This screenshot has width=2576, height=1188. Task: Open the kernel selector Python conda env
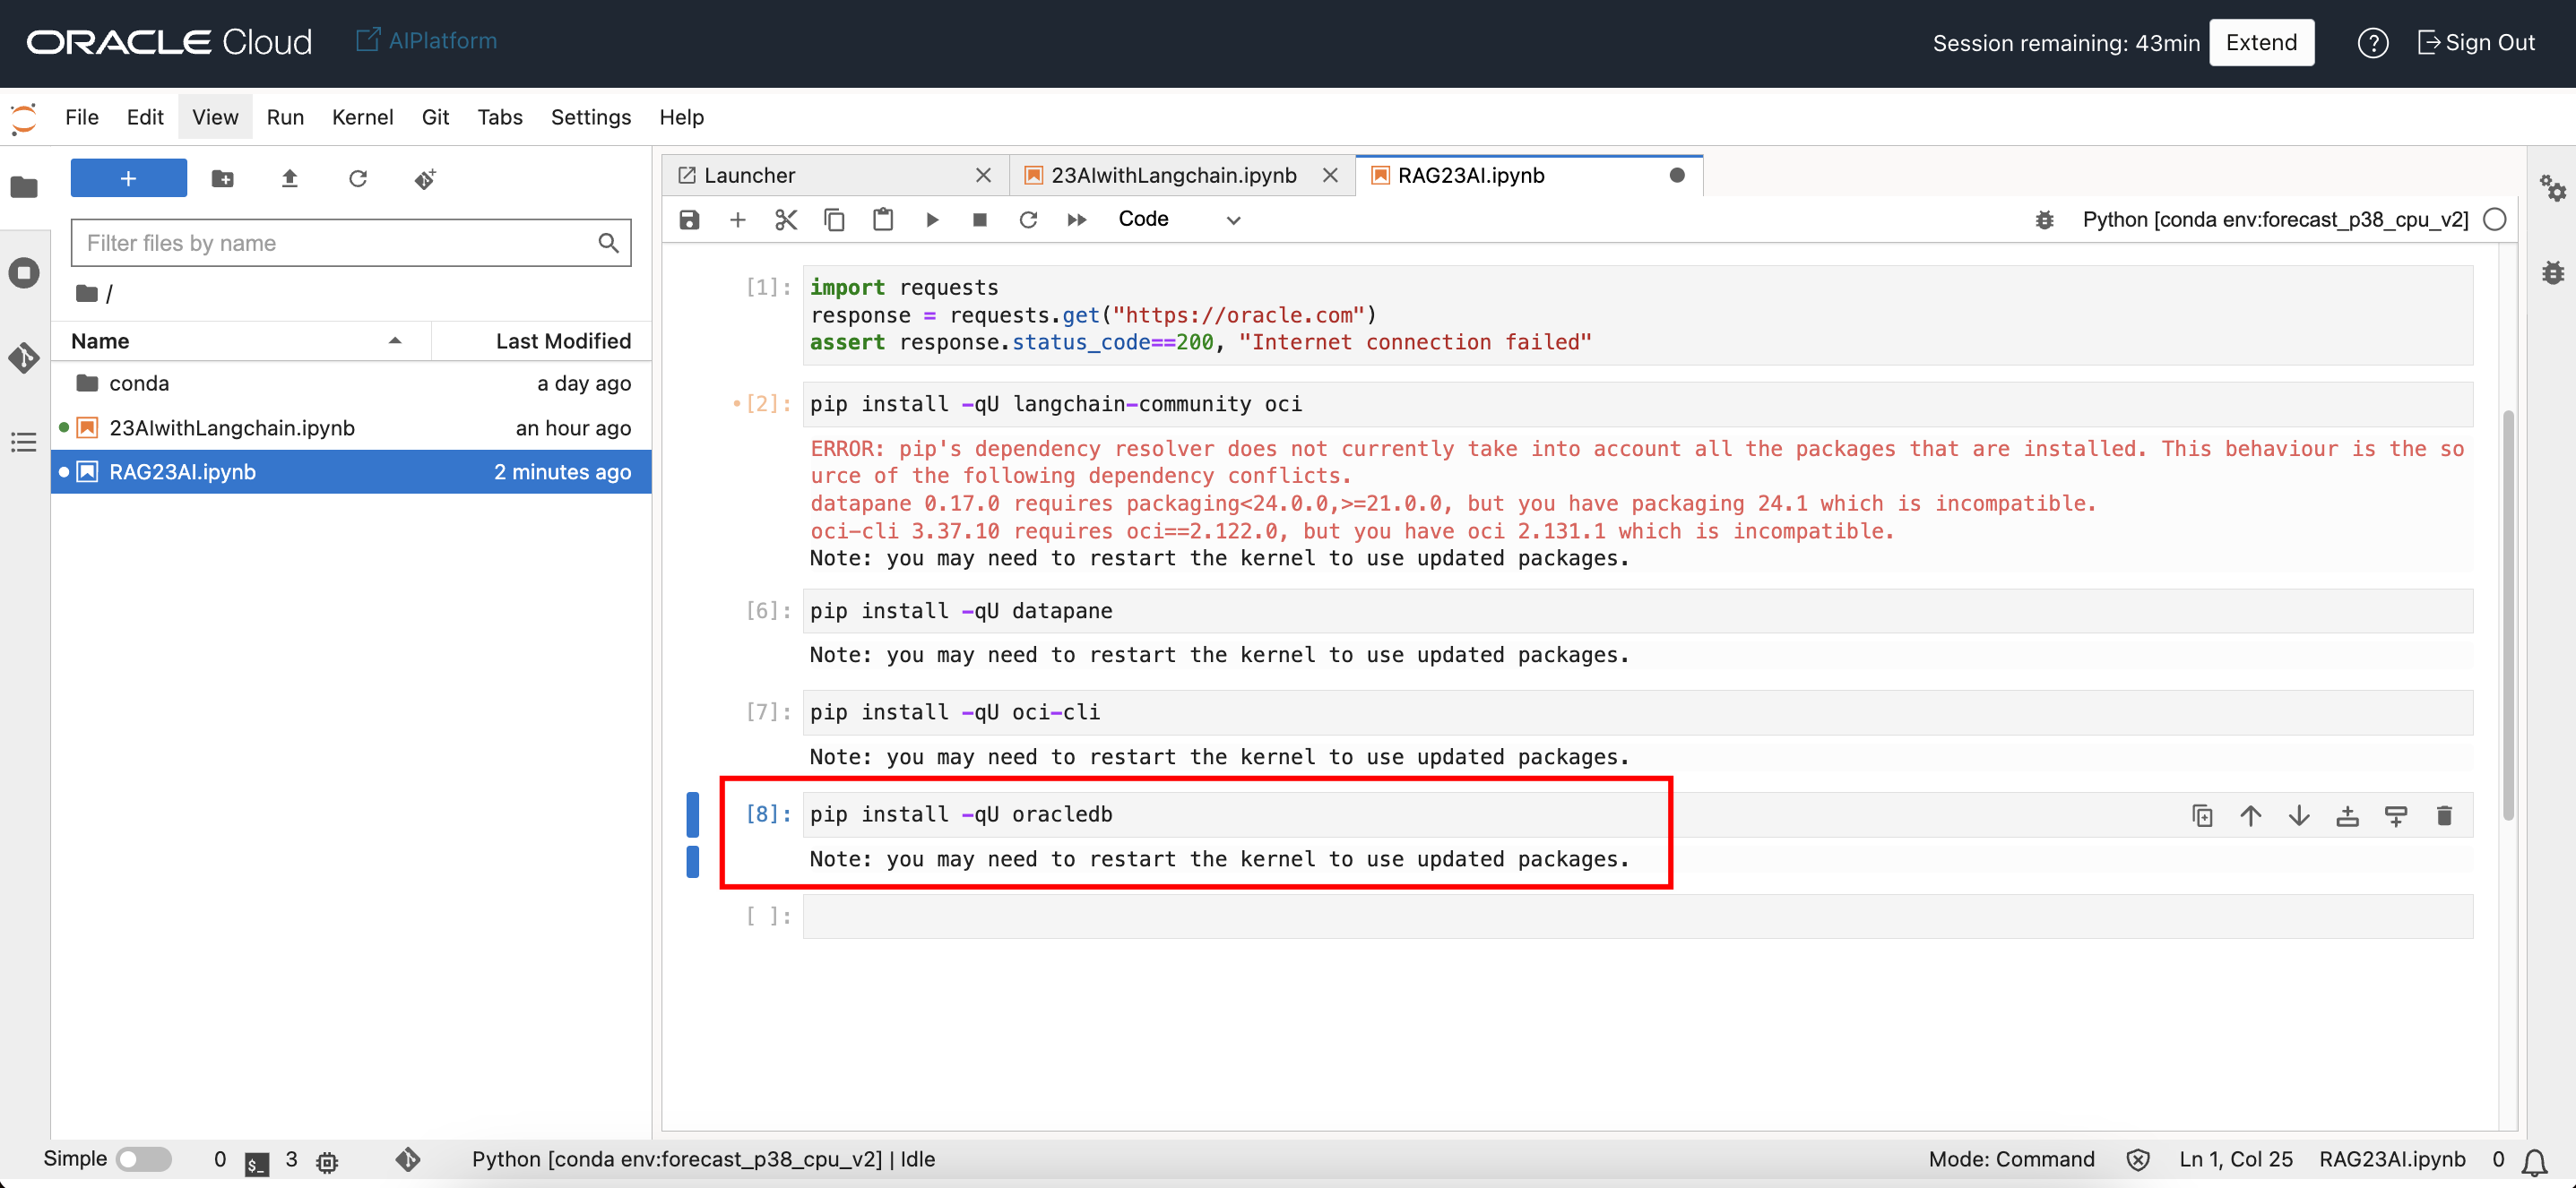tap(2274, 220)
